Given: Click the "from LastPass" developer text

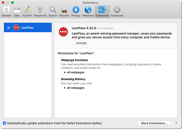Looking at the screenshot, I should tap(105, 28).
